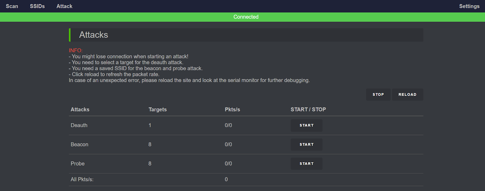
Task: Select the Probe row label
Action: click(x=78, y=163)
